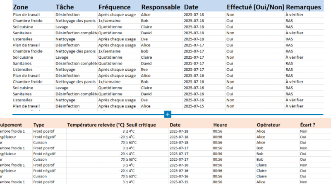The width and height of the screenshot is (331, 184).
Task: Click '≥ 63°C' threshold in the 2025-07-18 row
Action: tap(131, 143)
